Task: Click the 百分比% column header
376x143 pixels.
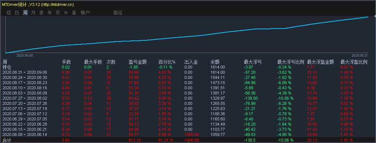Action: pos(167,62)
